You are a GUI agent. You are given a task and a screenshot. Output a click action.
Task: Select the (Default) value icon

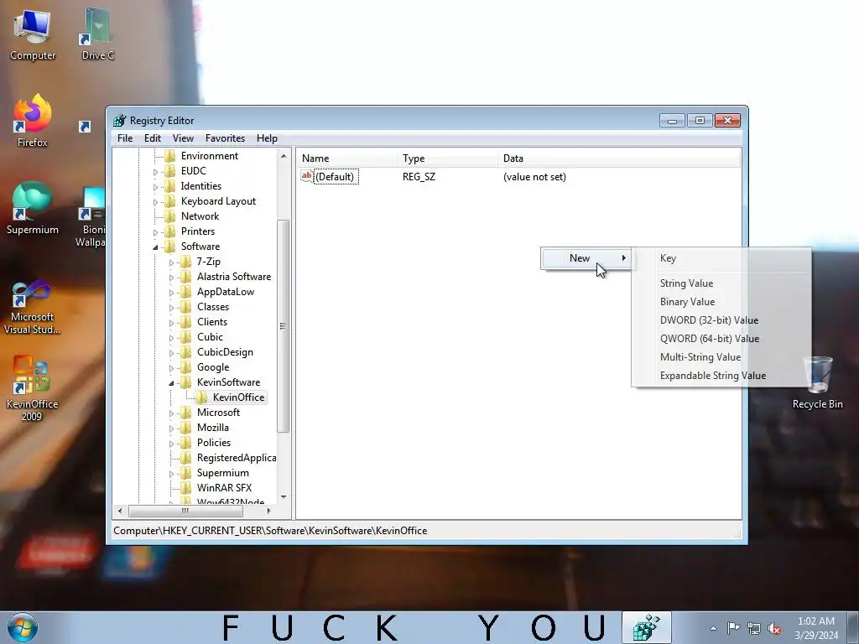307,176
